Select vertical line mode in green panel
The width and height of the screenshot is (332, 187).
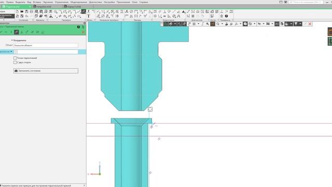[x=11, y=32]
